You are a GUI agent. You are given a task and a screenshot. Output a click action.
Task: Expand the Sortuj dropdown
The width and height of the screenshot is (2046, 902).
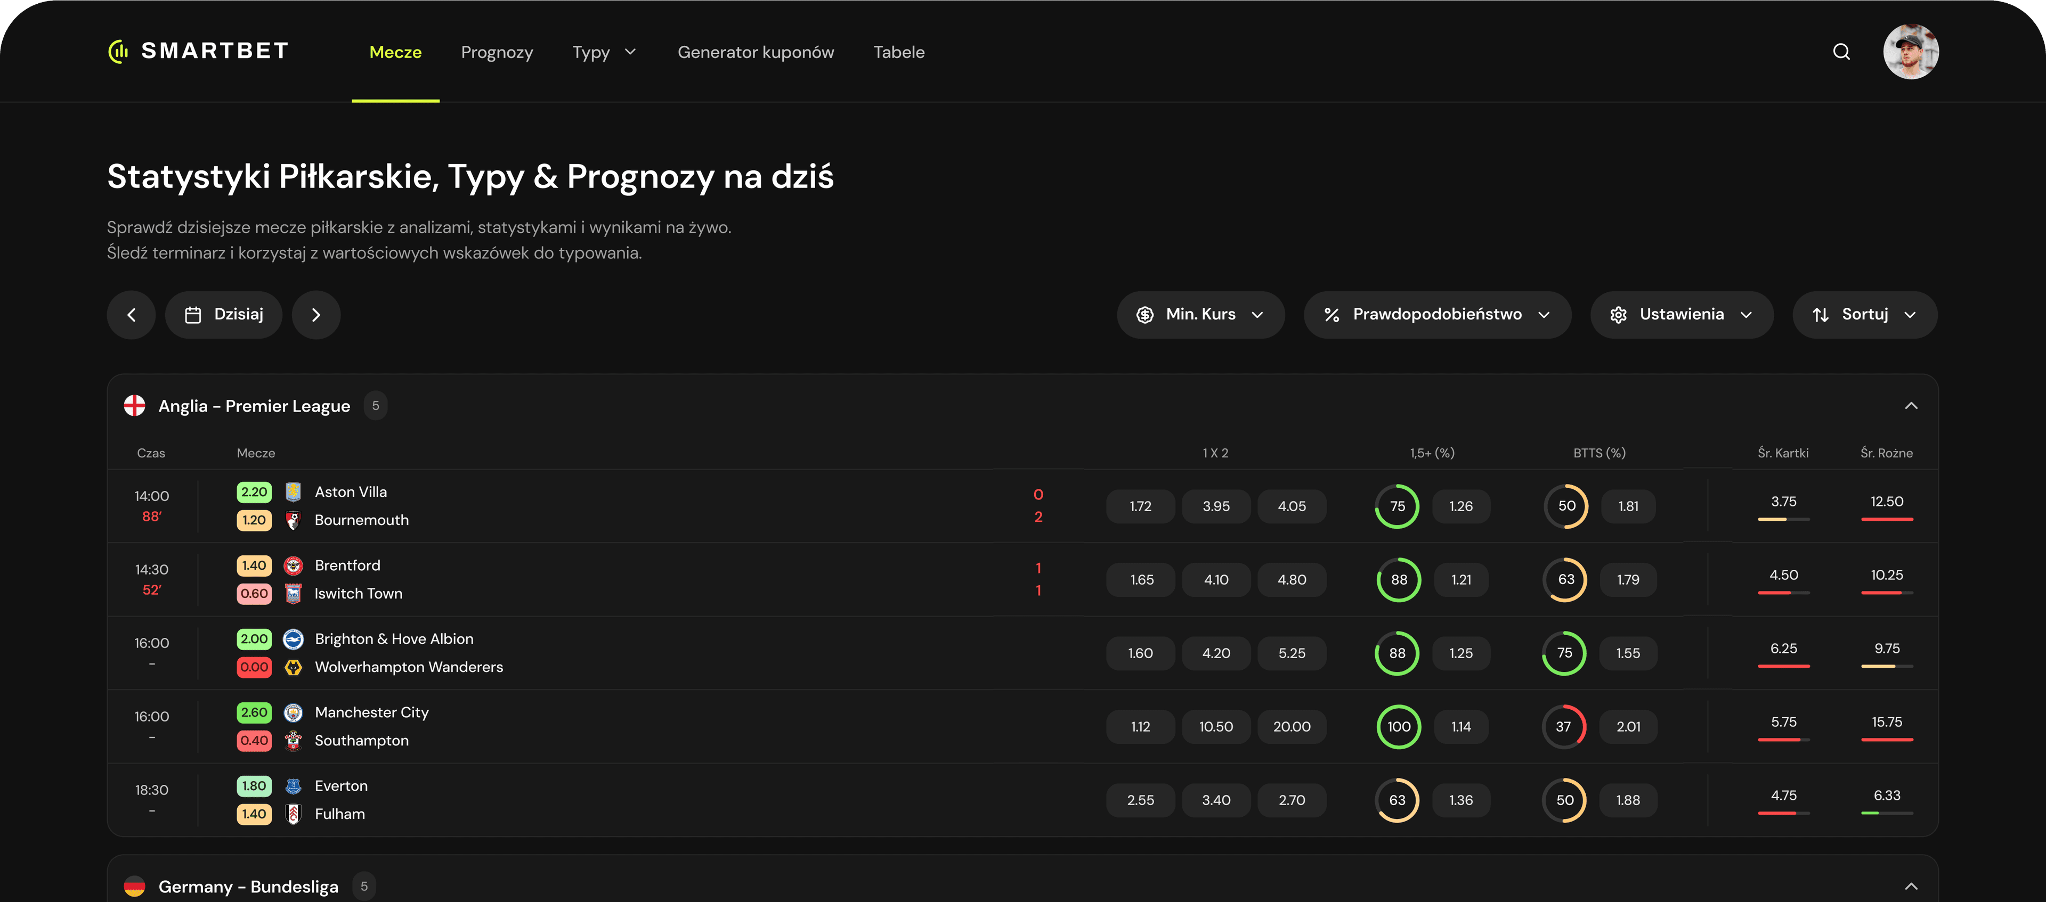[x=1864, y=315]
